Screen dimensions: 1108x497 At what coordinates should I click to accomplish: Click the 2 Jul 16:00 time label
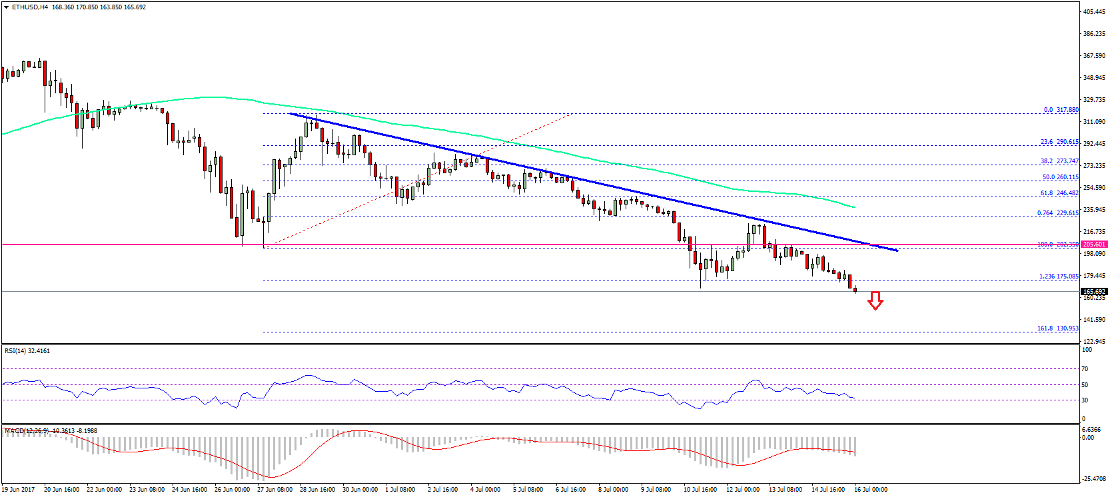tap(442, 490)
